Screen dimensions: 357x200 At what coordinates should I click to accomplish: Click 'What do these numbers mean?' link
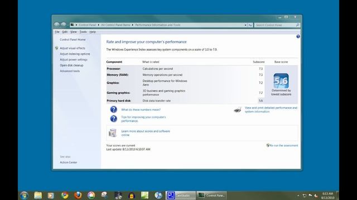point(141,109)
